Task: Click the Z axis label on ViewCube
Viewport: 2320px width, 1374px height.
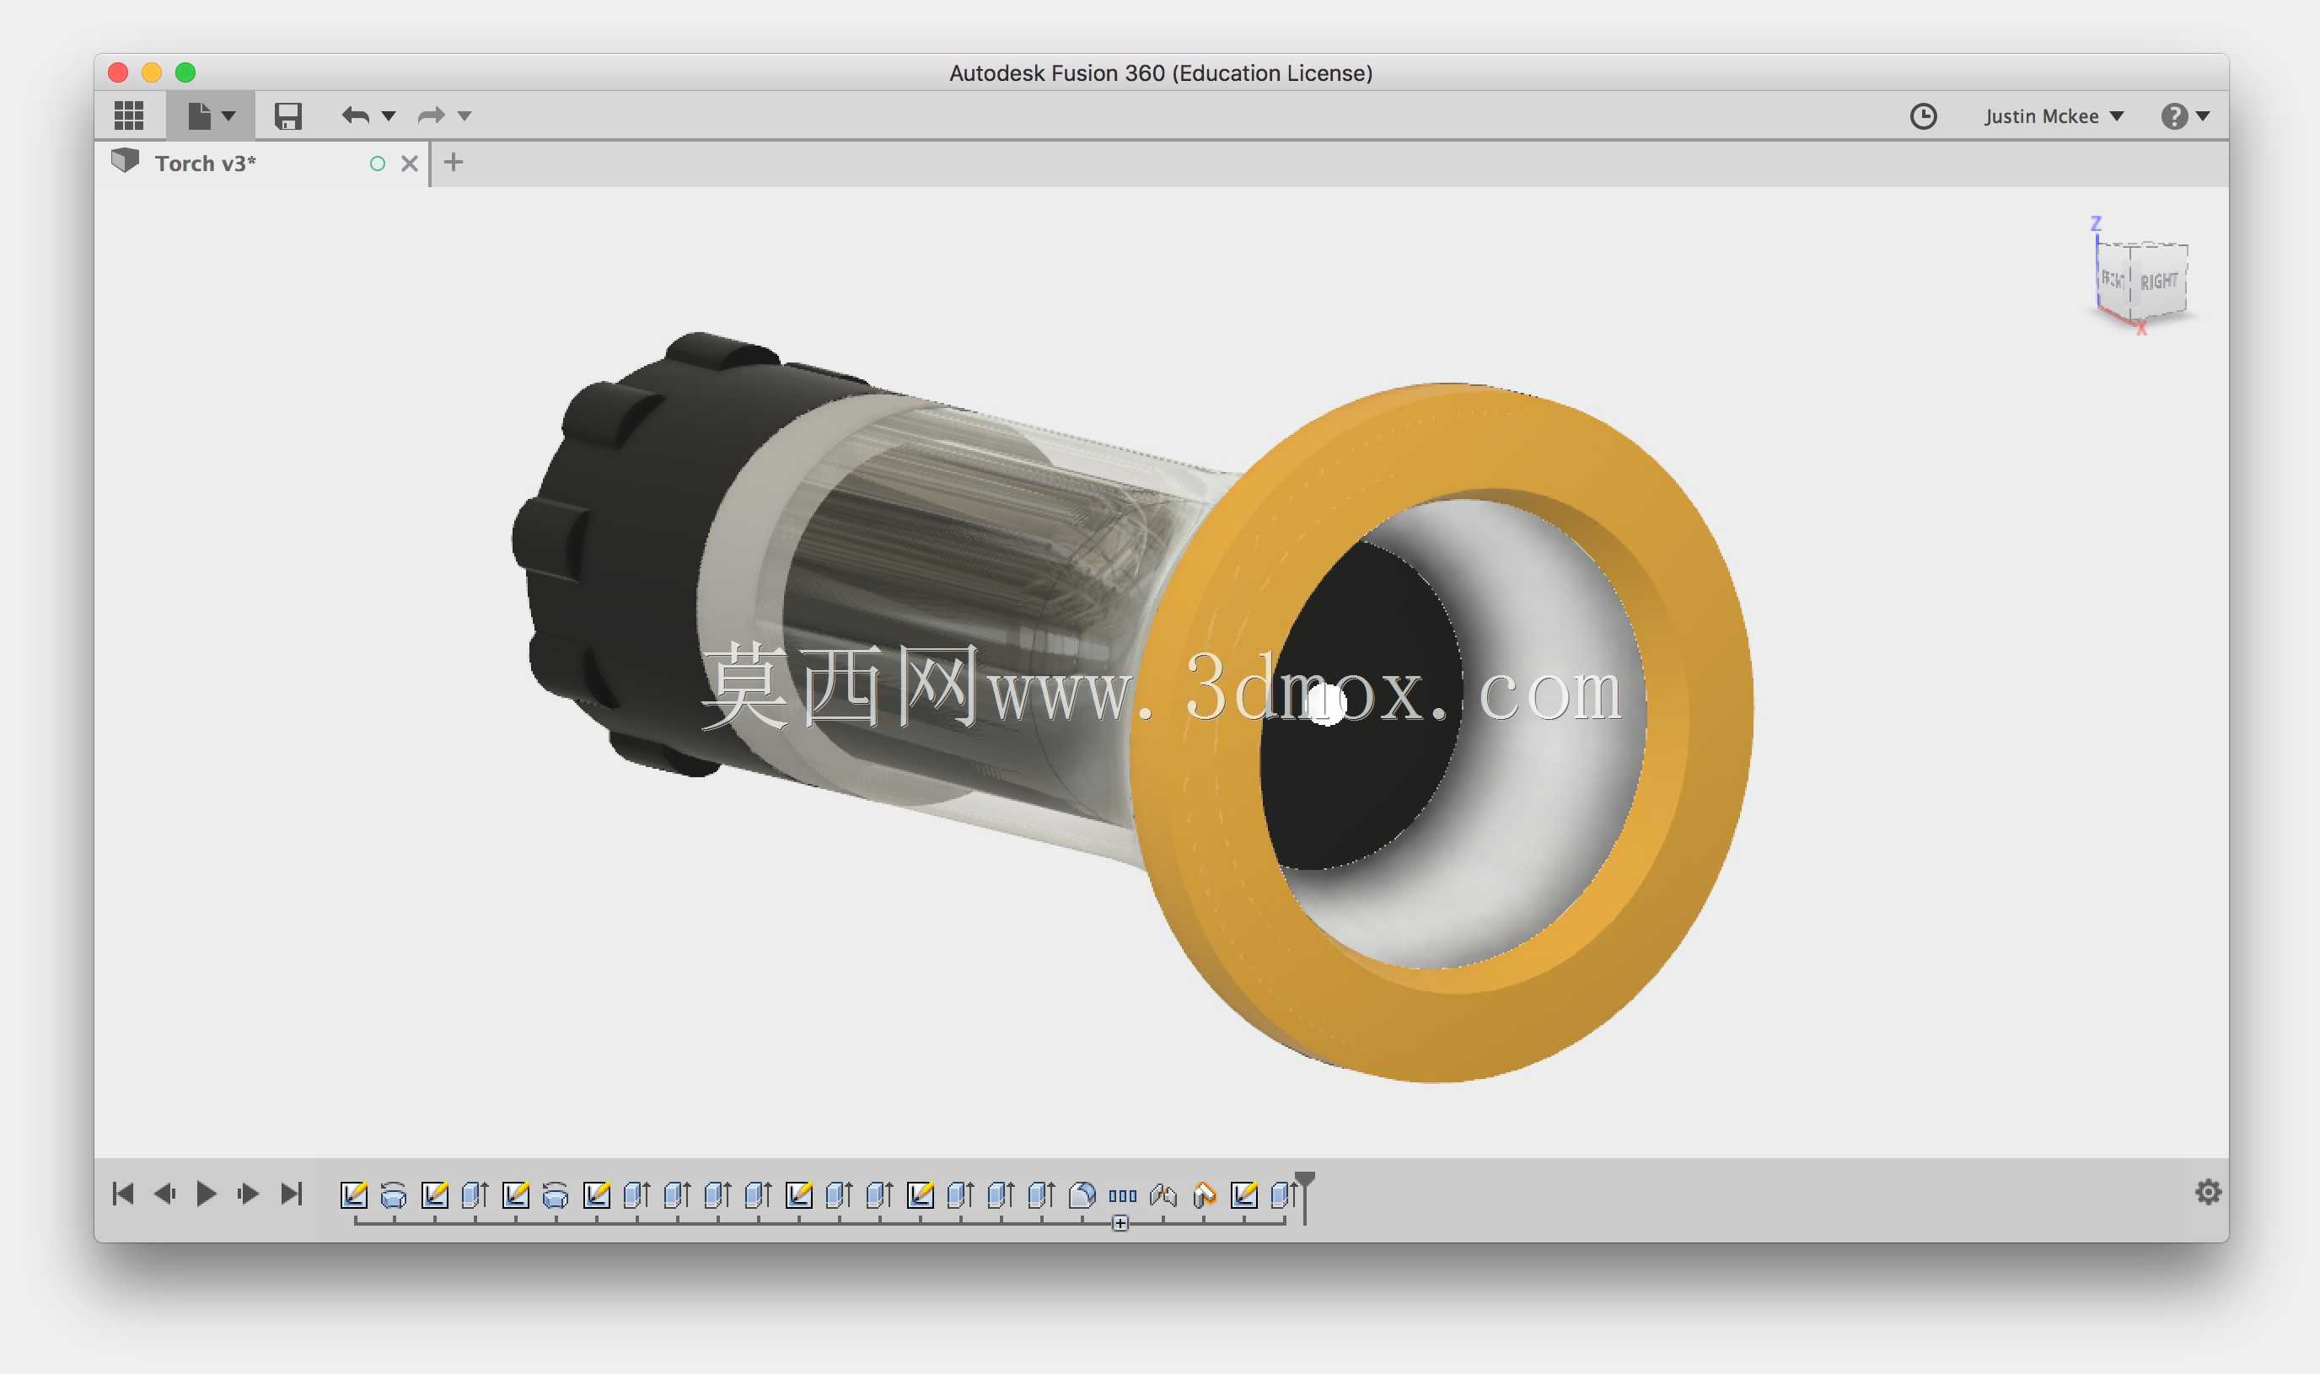Action: click(x=2096, y=224)
